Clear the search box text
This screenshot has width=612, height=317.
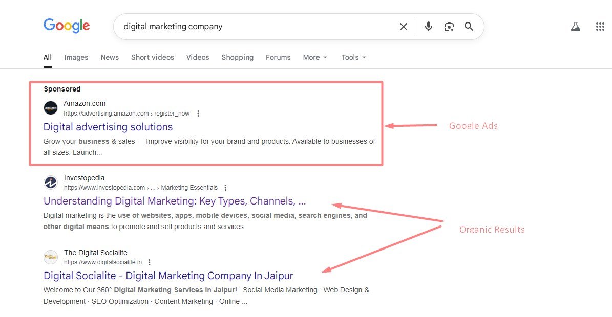(x=404, y=27)
